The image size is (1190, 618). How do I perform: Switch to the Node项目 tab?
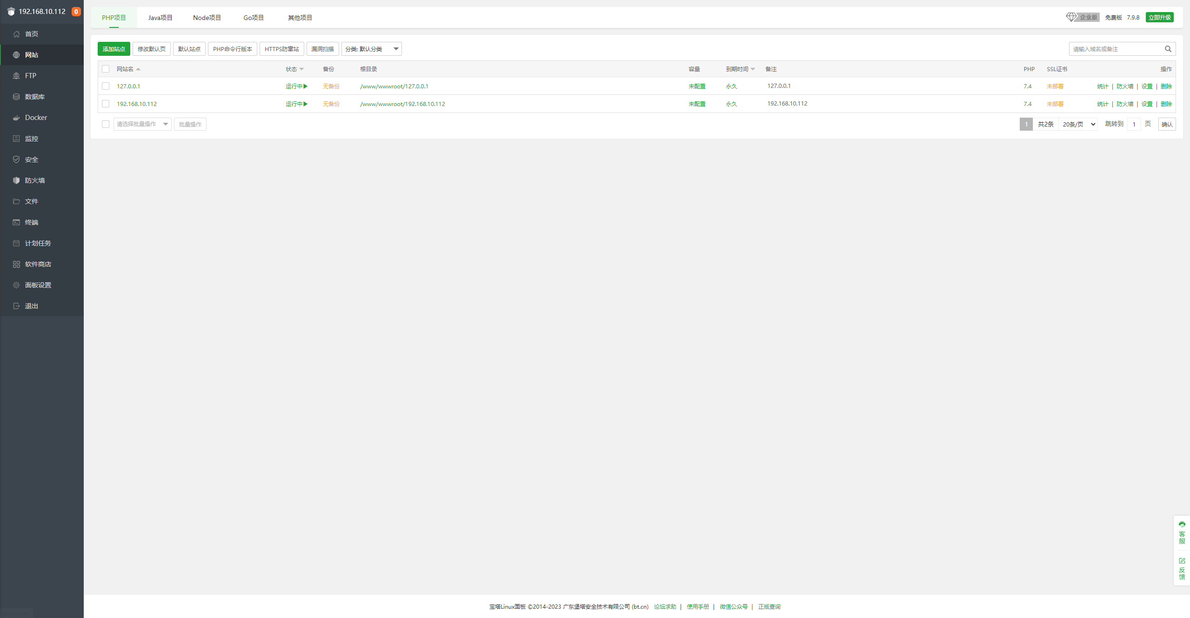207,18
